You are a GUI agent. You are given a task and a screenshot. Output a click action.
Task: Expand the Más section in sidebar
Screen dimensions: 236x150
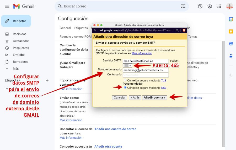(x=16, y=69)
